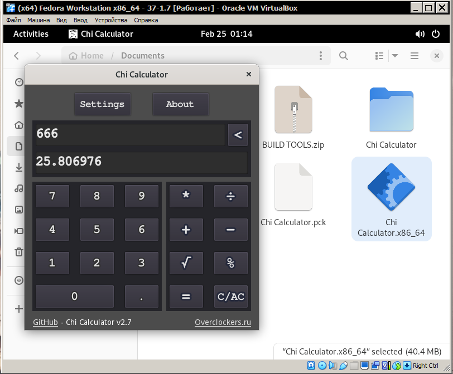Select the Chi Calculator.x86_64 executable
Image resolution: width=453 pixels, height=374 pixels.
point(392,199)
